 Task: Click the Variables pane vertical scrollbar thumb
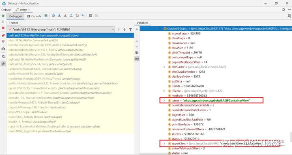(x=291, y=137)
